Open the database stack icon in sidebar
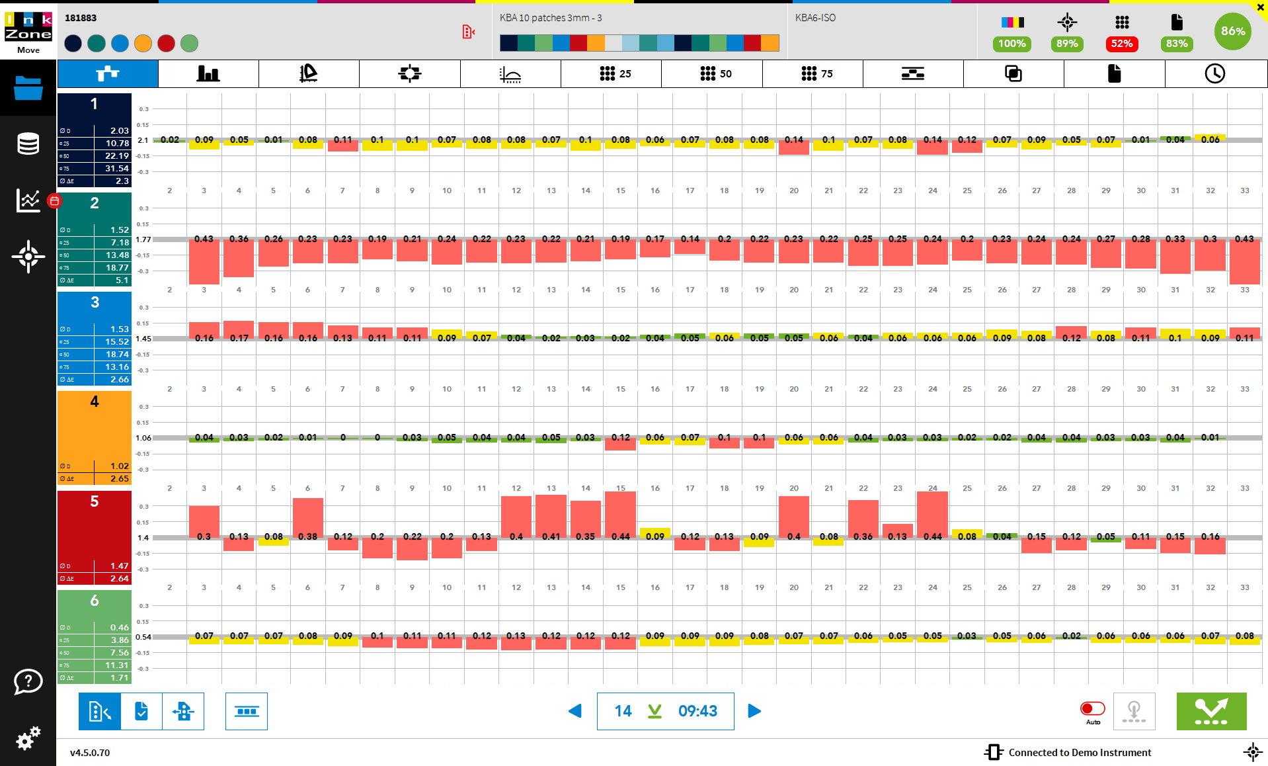The image size is (1268, 766). [28, 144]
